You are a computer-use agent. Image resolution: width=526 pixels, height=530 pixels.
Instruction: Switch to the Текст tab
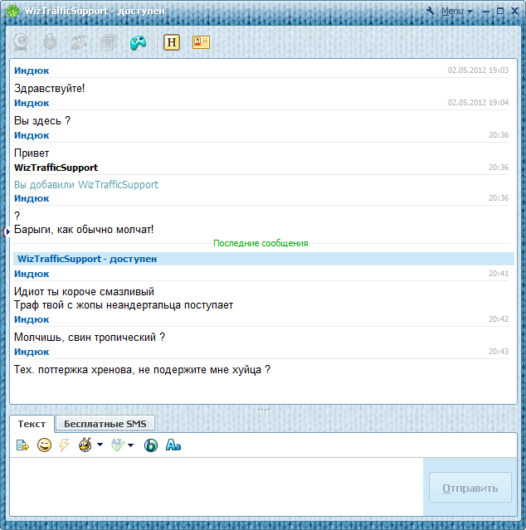point(32,424)
